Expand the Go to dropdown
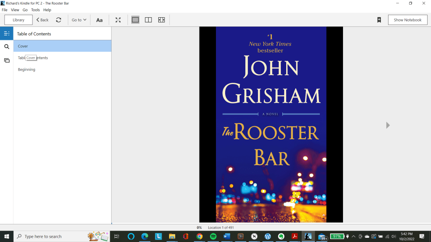Screen dimensions: 431x242 tap(79, 20)
